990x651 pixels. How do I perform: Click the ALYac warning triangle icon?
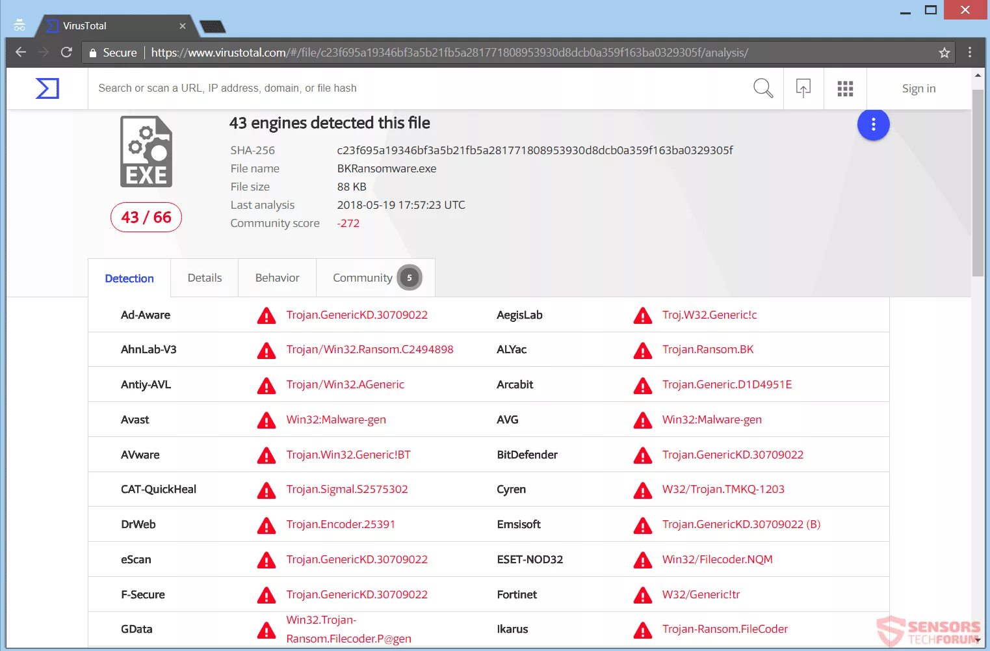pos(642,351)
